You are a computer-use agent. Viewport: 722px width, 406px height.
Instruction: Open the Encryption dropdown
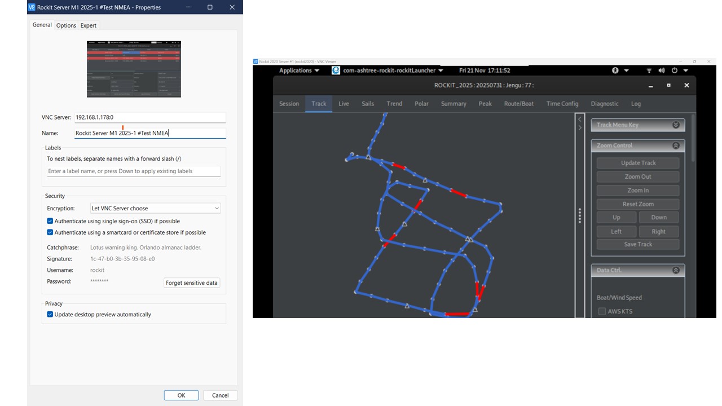point(156,208)
